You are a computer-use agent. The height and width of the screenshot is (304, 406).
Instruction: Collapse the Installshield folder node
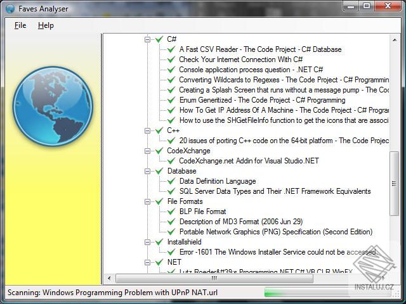147,242
